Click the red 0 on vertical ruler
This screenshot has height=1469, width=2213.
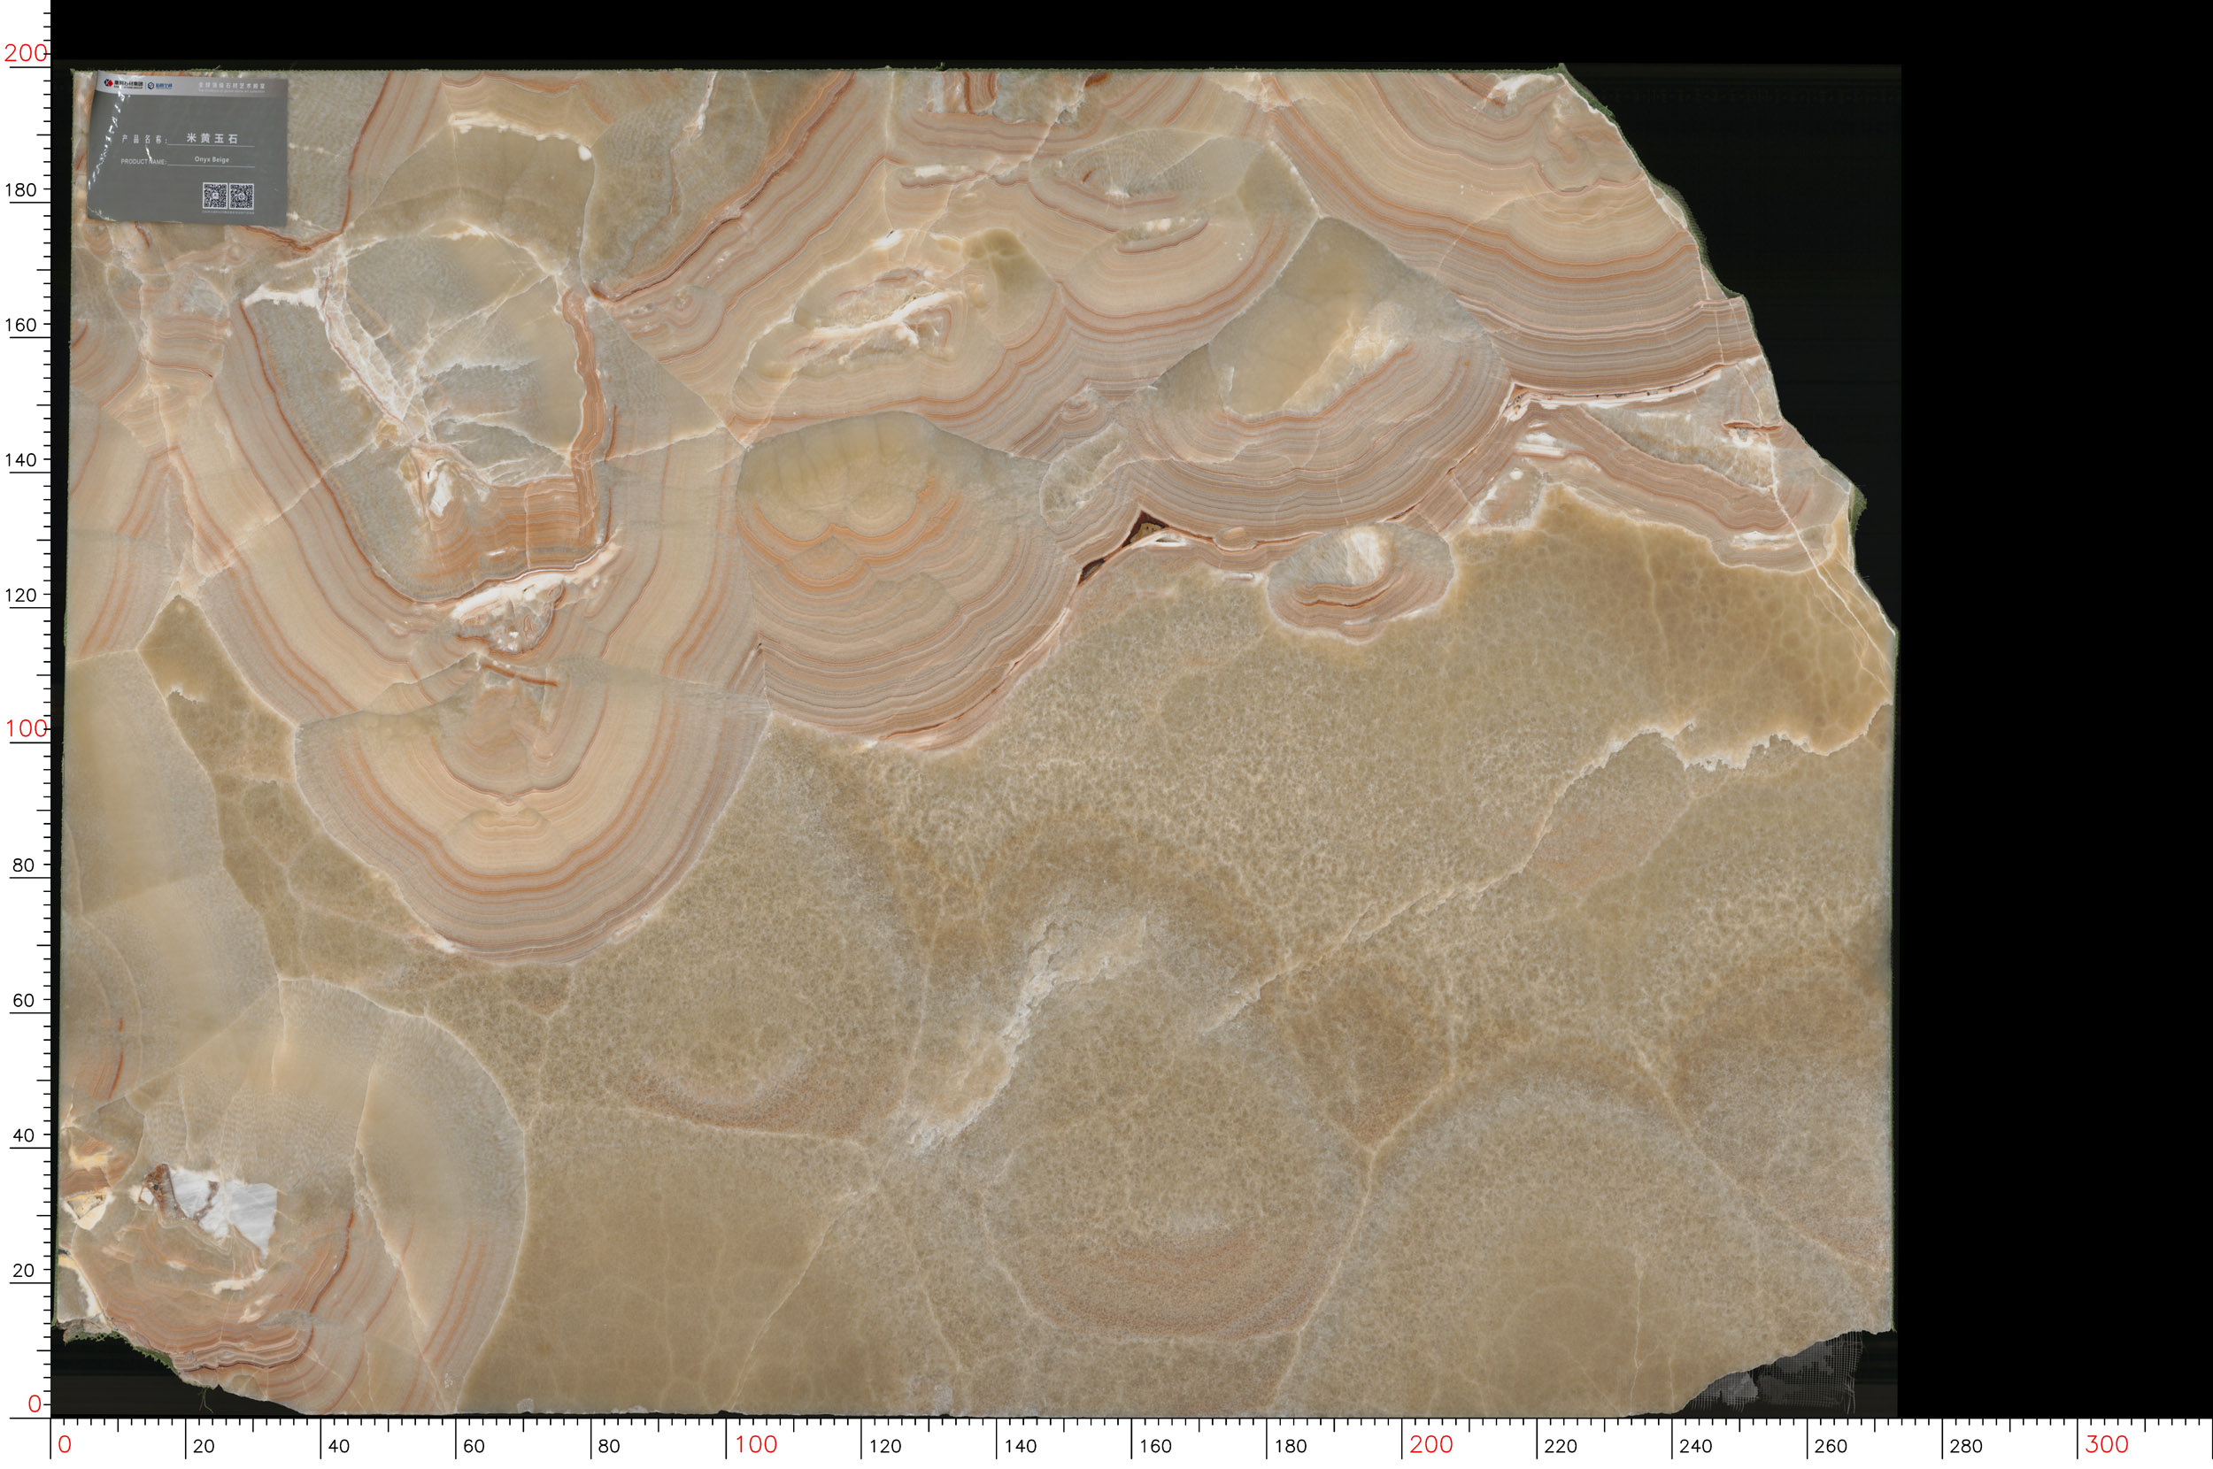click(35, 1404)
